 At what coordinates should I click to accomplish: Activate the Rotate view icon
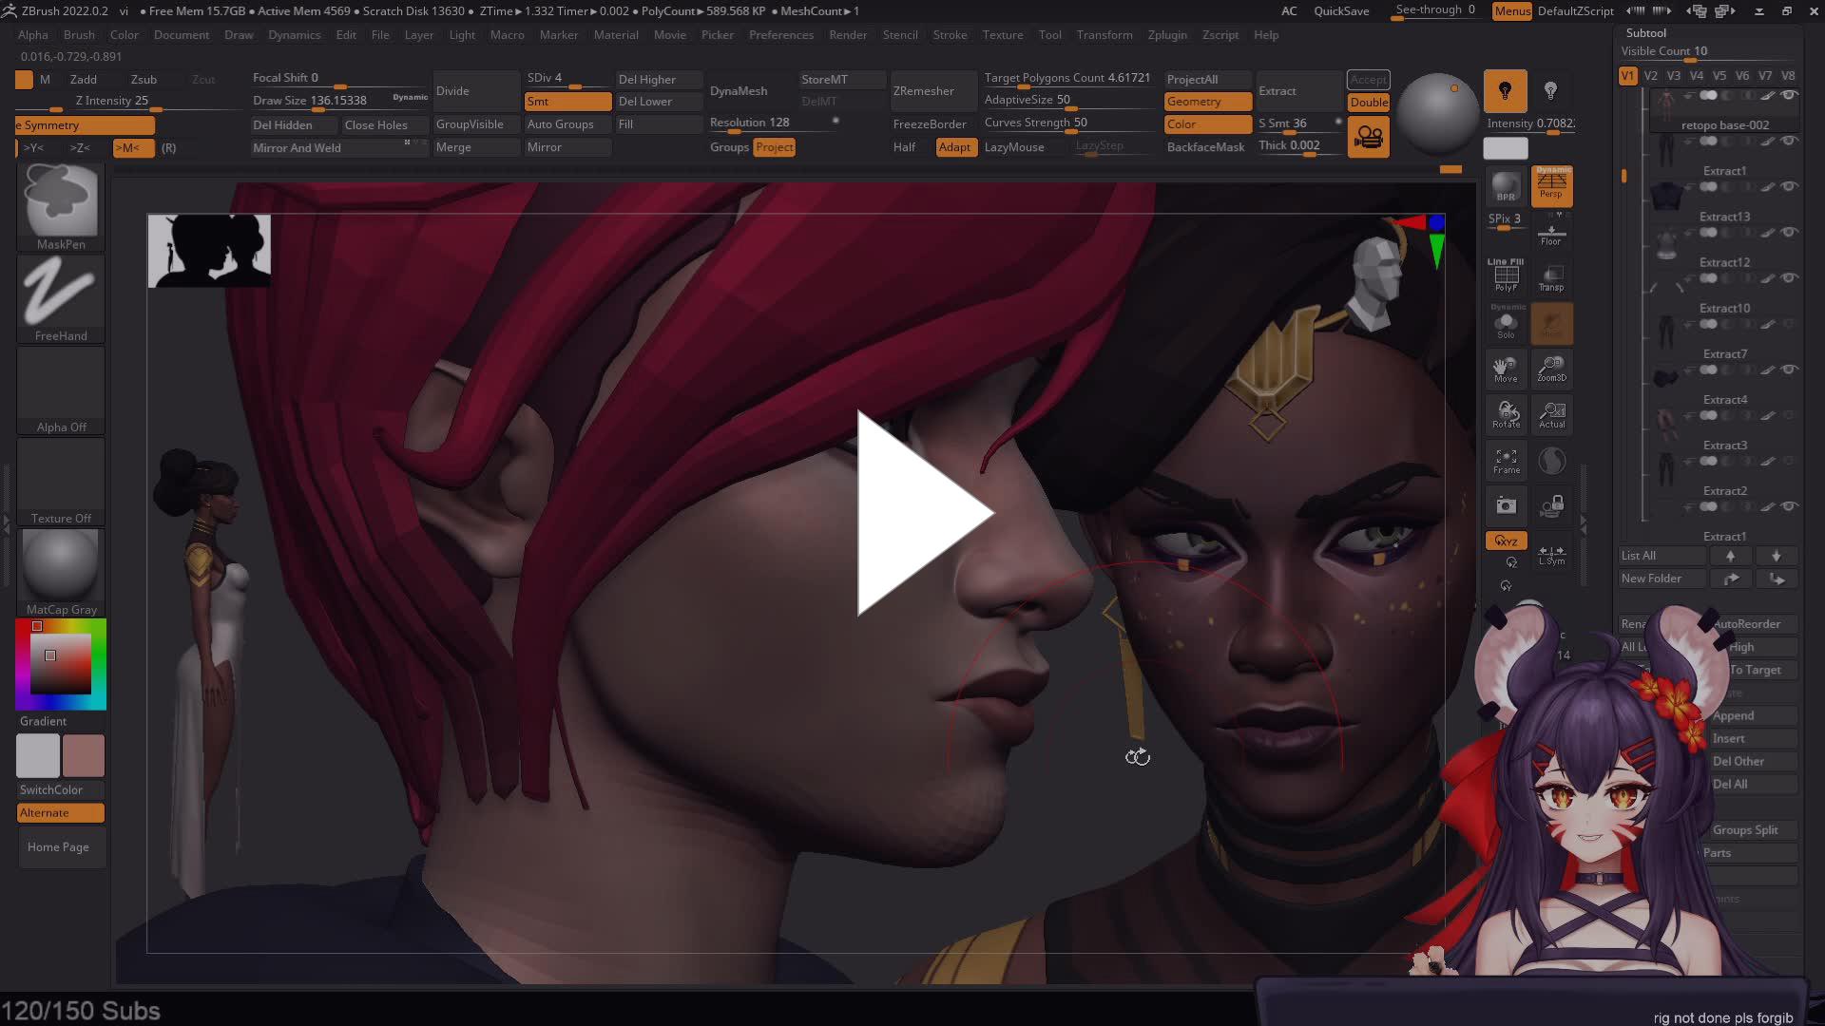click(x=1506, y=414)
